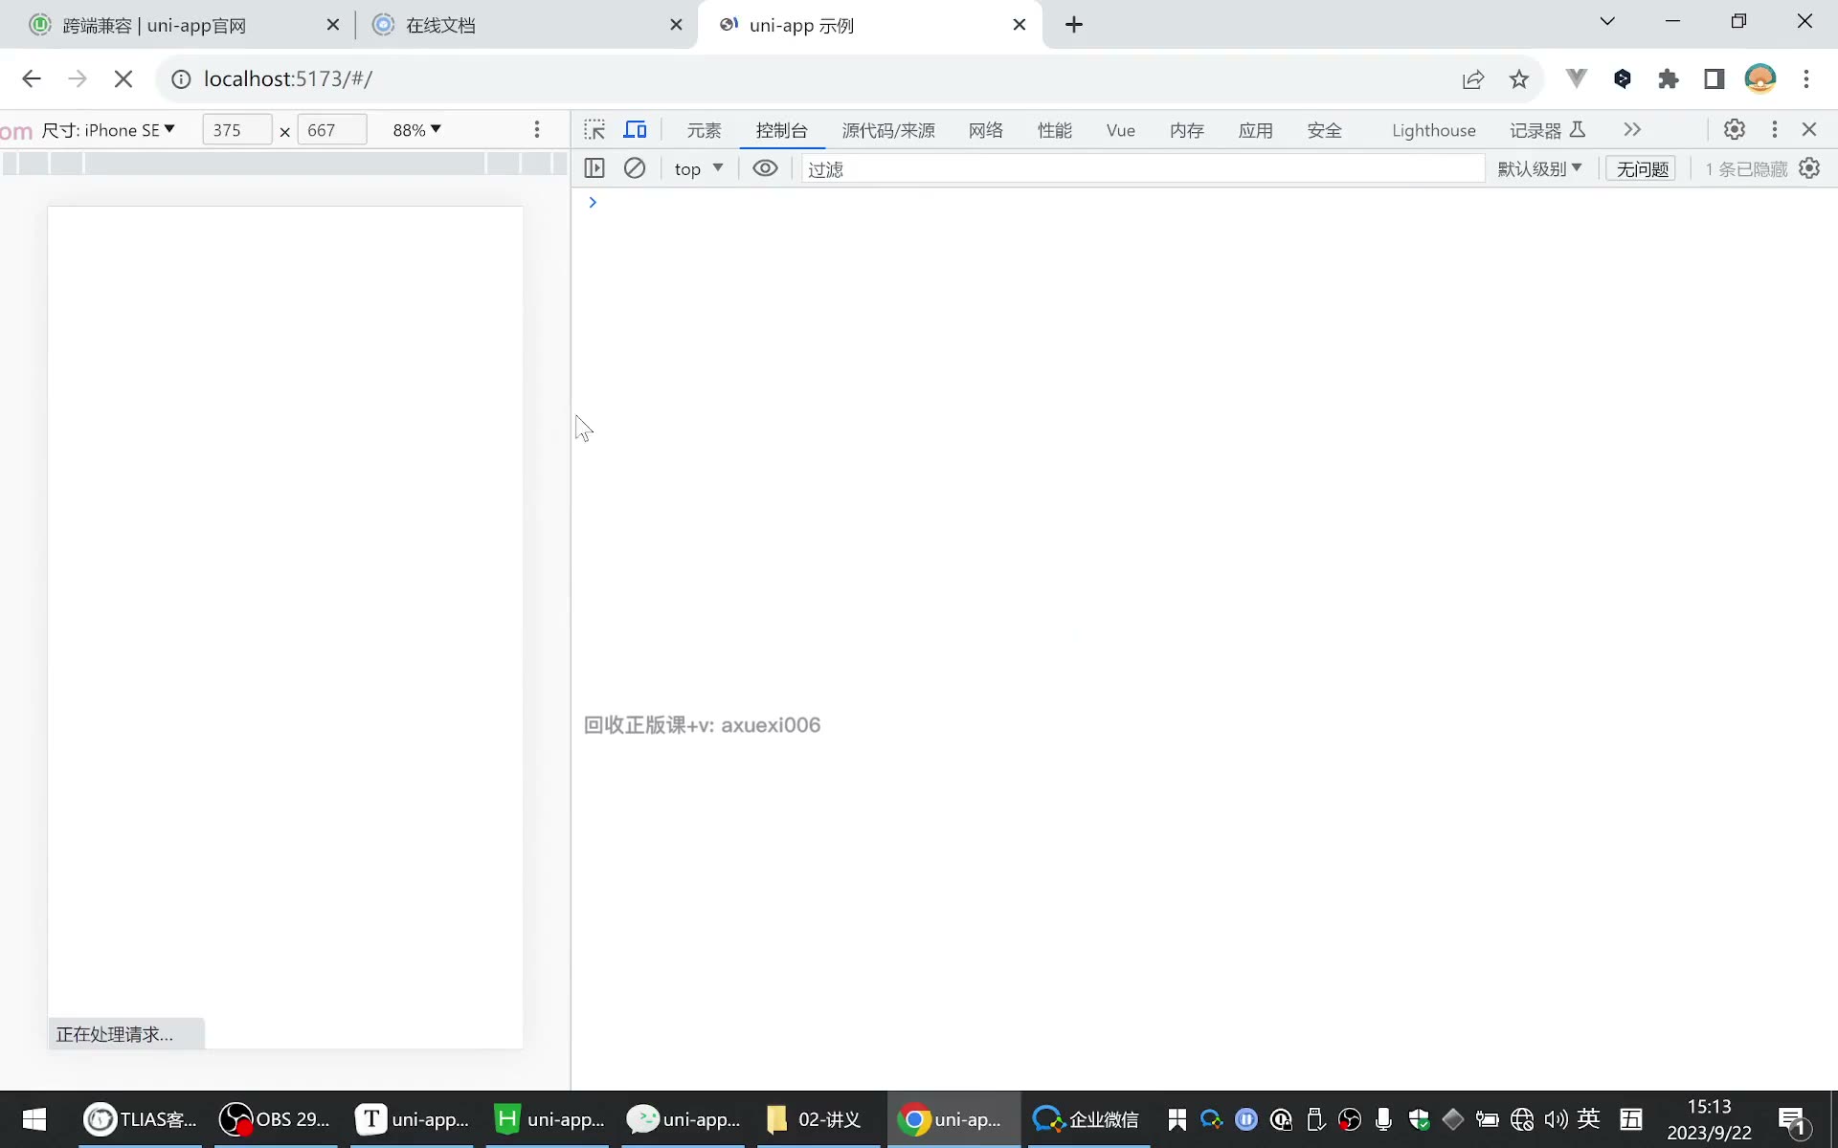Focus the console filter input field
This screenshot has height=1148, width=1838.
[1142, 168]
